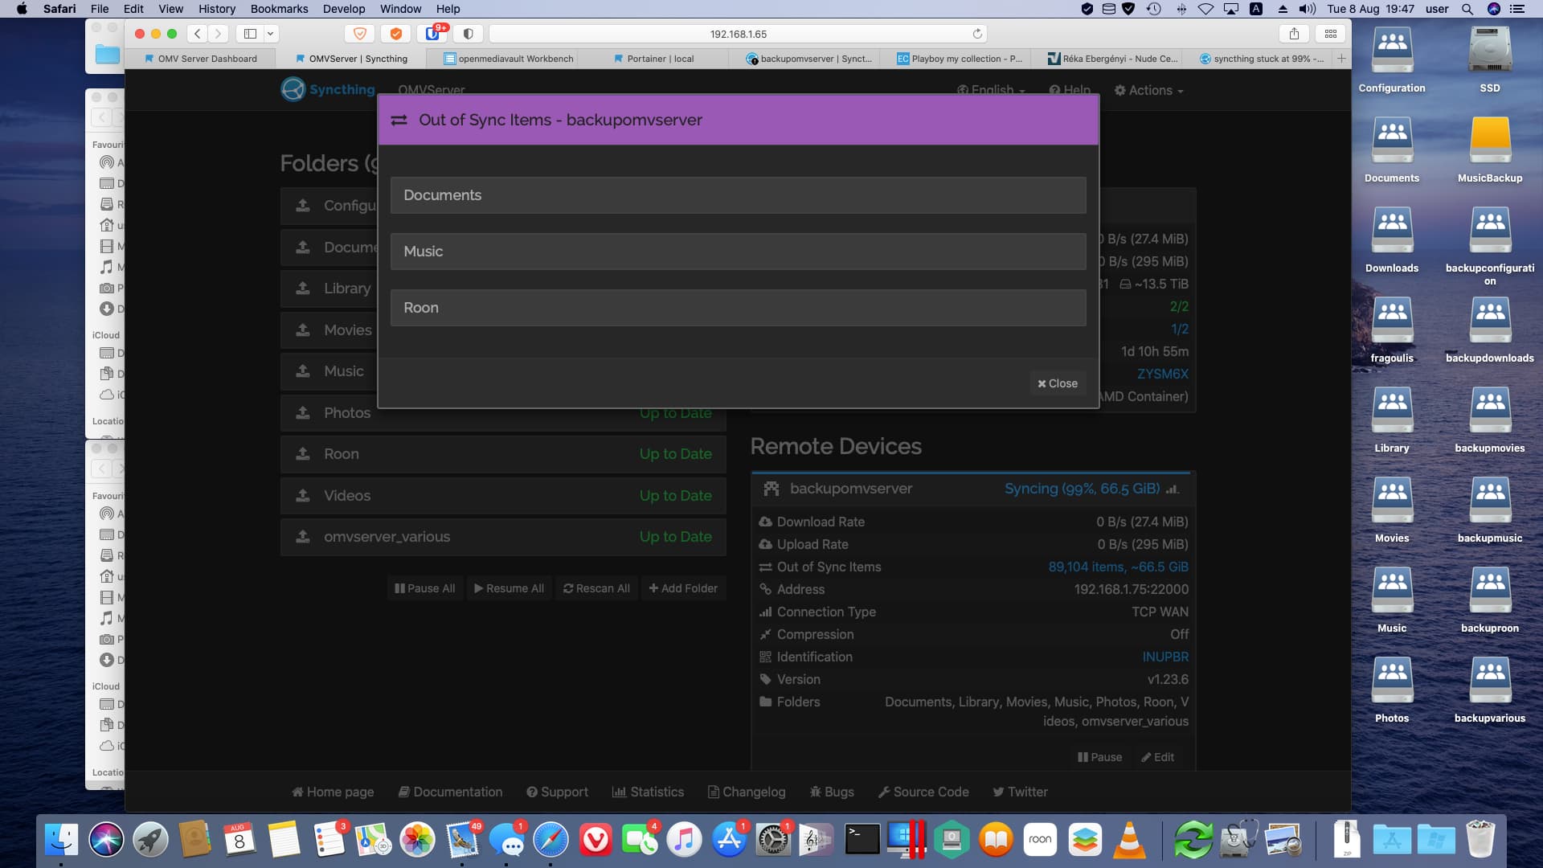The image size is (1543, 868).
Task: Expand the Roon out of sync panel
Action: (x=738, y=308)
